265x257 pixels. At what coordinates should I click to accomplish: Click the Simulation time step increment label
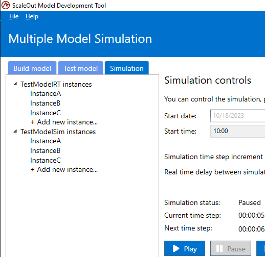[x=213, y=157]
